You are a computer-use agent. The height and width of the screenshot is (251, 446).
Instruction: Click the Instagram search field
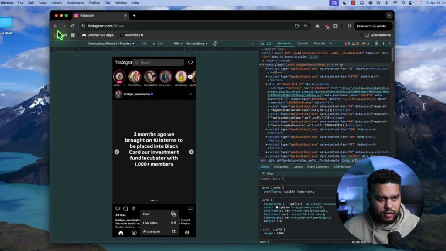point(159,62)
